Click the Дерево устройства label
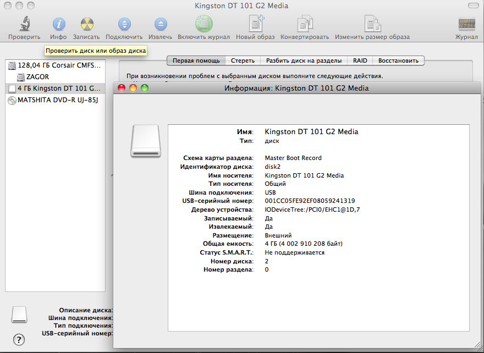This screenshot has height=353, width=484. click(x=222, y=209)
